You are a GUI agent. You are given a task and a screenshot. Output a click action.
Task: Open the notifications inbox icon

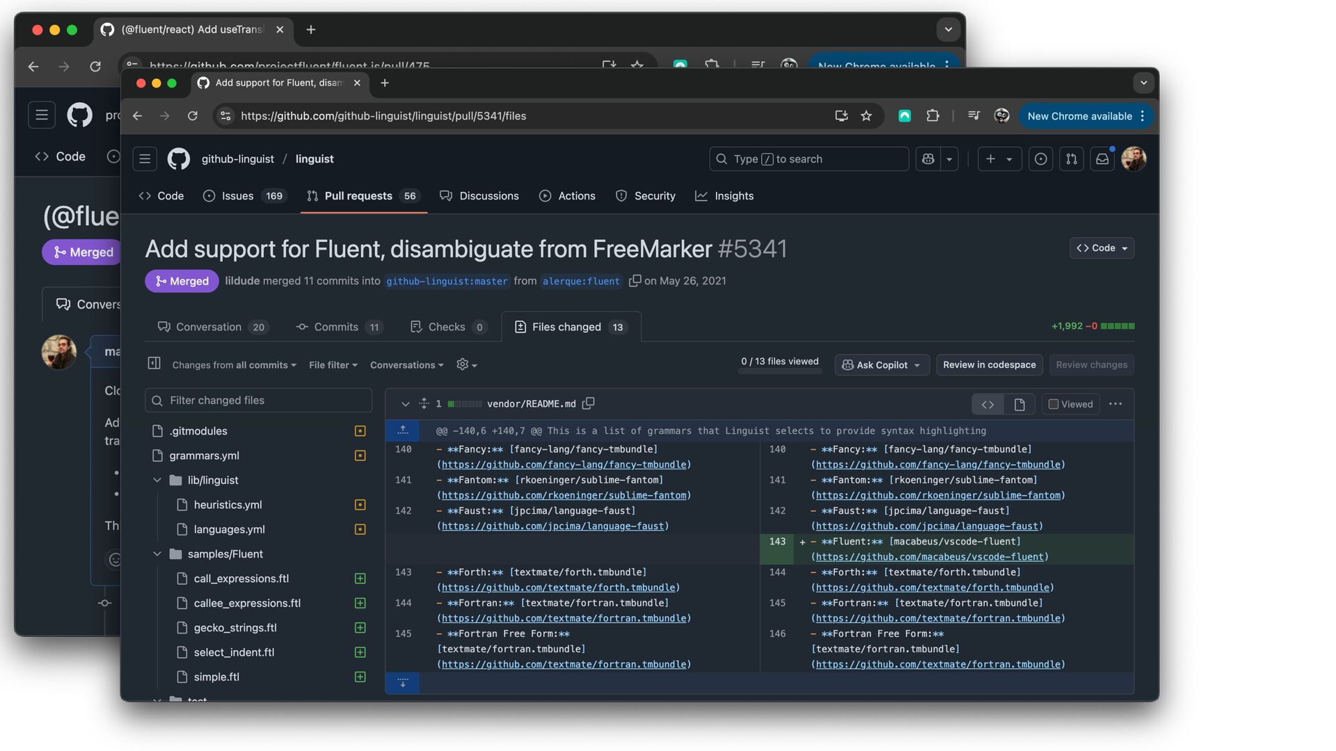[1102, 159]
